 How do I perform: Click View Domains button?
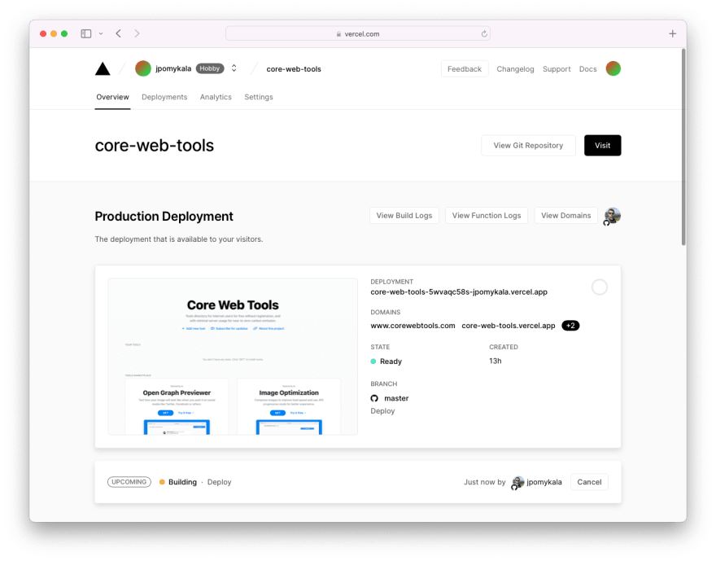click(565, 215)
